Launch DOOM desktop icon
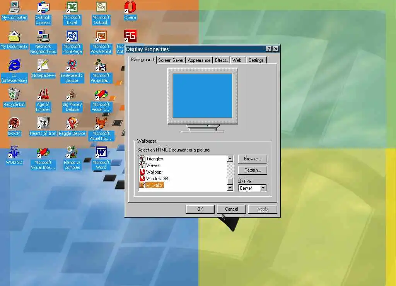The image size is (396, 286). tap(14, 127)
